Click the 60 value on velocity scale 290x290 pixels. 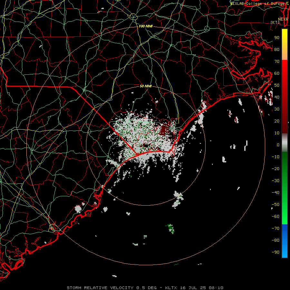(277, 73)
